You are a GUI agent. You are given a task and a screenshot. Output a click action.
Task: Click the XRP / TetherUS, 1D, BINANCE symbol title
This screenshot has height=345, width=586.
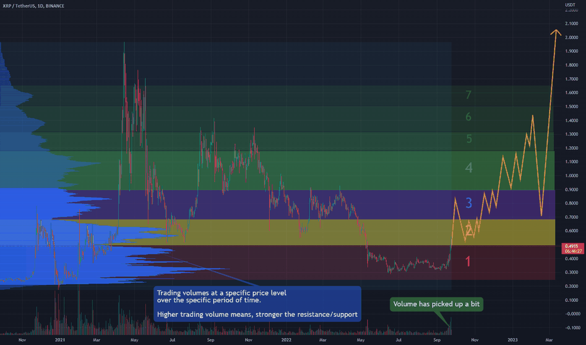(x=33, y=6)
